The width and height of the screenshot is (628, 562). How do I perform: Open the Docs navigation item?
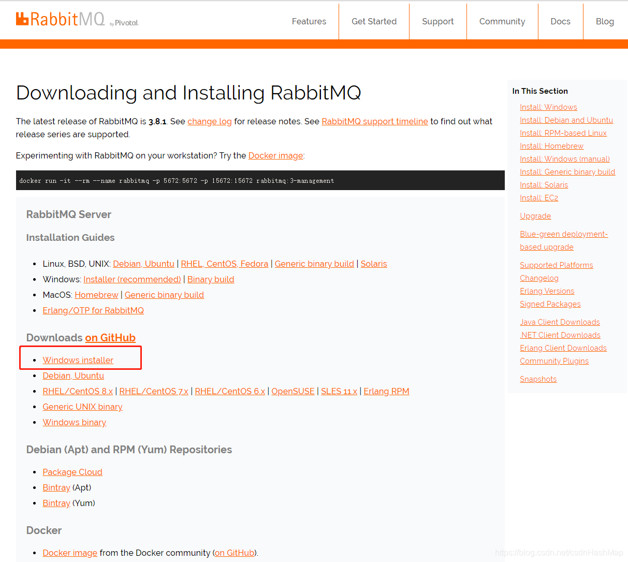(561, 21)
